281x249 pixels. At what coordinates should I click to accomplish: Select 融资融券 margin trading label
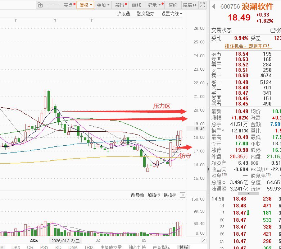pyautogui.click(x=145, y=14)
